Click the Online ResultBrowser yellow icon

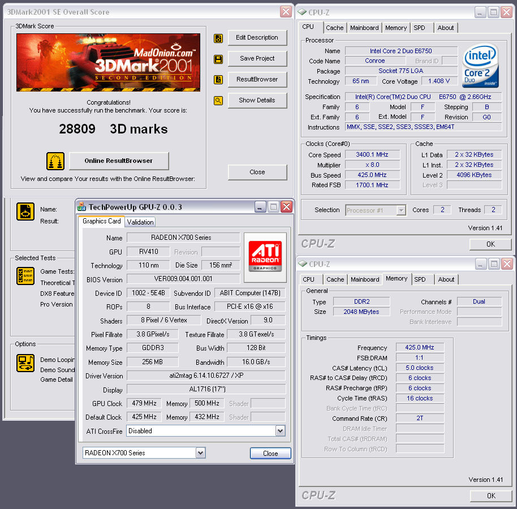click(55, 161)
